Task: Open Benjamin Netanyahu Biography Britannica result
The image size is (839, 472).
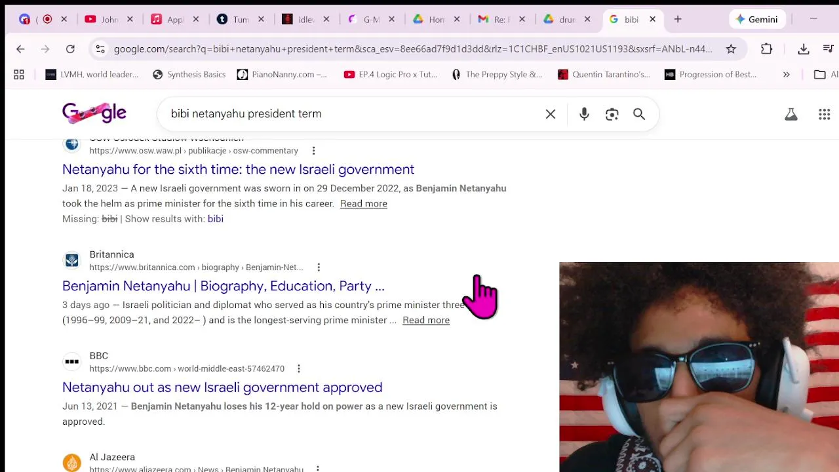Action: click(x=224, y=286)
